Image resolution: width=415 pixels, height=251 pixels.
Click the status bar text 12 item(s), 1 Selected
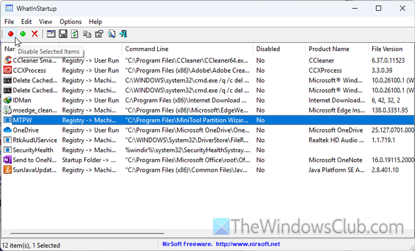[x=31, y=246]
